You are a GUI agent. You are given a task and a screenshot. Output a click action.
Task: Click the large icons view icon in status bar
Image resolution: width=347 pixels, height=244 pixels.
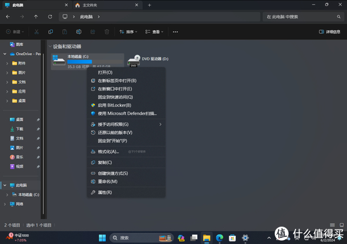[341, 225]
